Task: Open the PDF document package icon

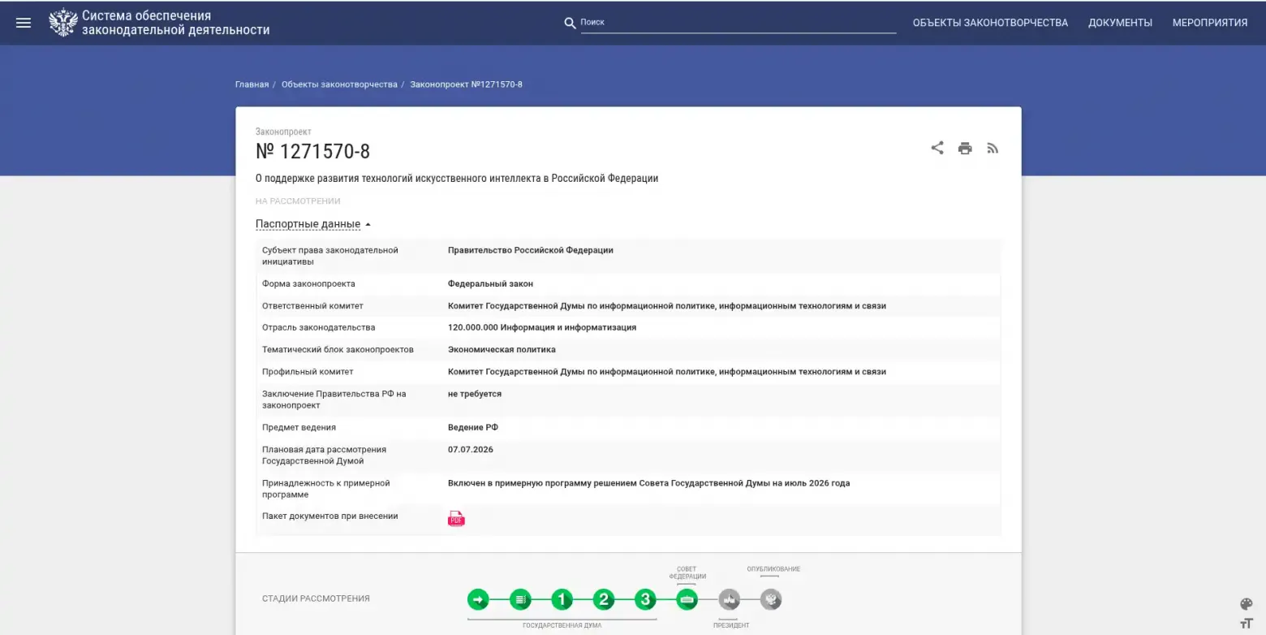Action: tap(456, 519)
